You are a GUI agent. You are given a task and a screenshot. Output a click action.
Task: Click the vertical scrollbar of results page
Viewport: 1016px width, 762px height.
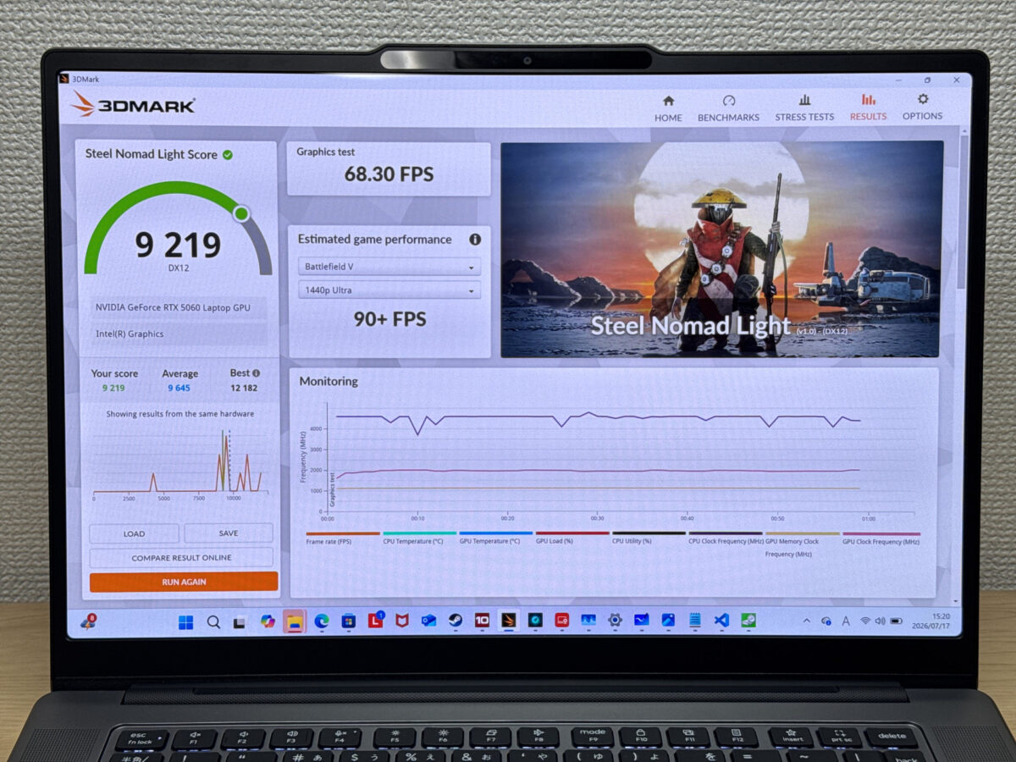pyautogui.click(x=964, y=212)
